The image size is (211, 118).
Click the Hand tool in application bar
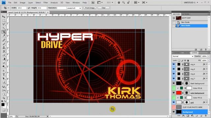click(119, 2)
